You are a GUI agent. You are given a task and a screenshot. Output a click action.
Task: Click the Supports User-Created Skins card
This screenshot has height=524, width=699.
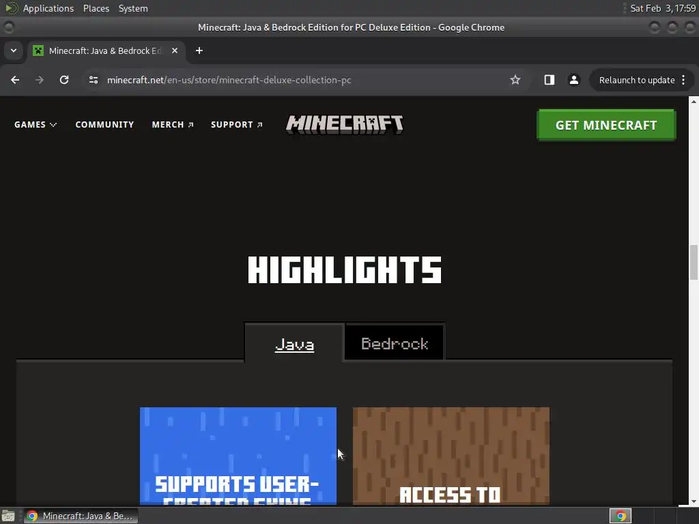click(x=238, y=456)
